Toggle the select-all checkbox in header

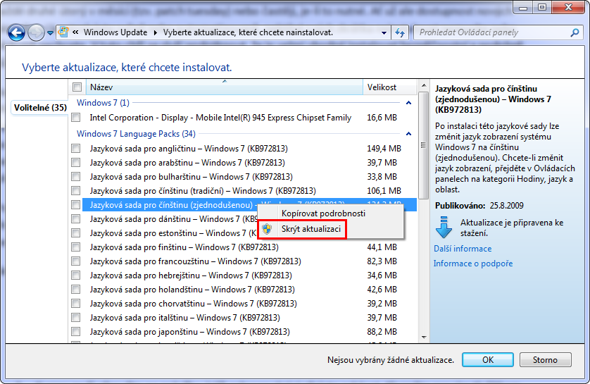(77, 87)
